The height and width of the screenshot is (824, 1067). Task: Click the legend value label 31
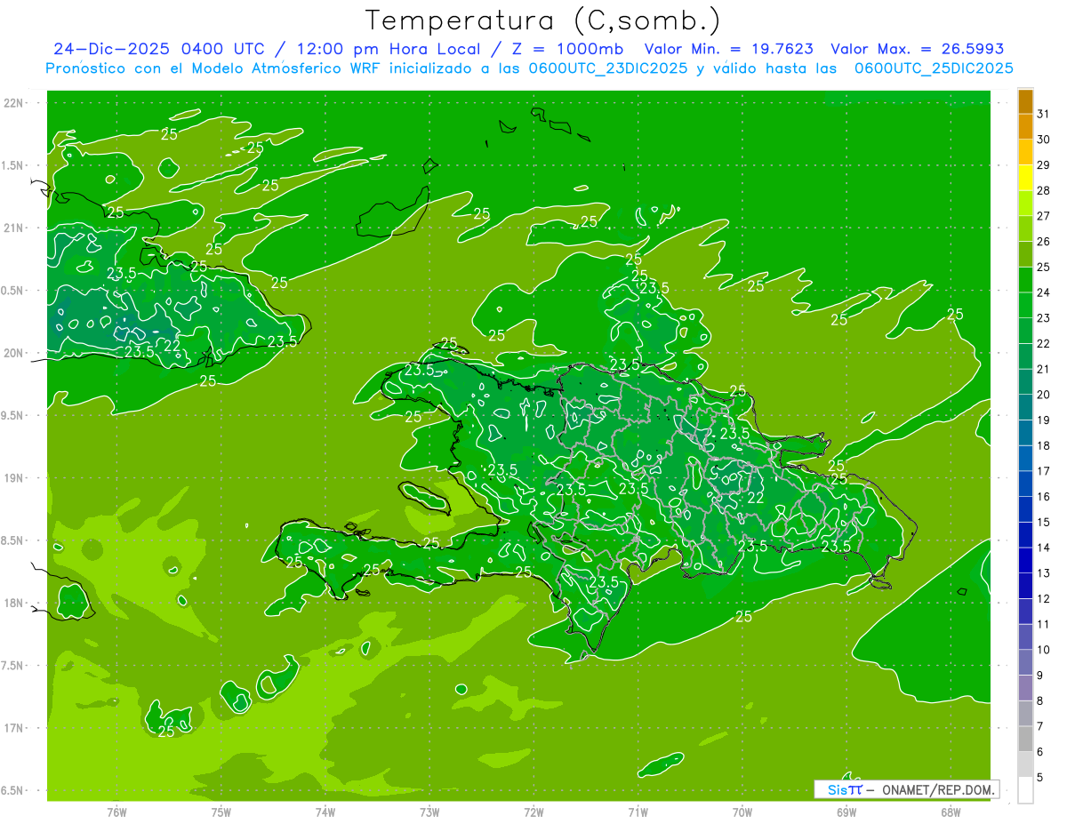click(x=1043, y=114)
